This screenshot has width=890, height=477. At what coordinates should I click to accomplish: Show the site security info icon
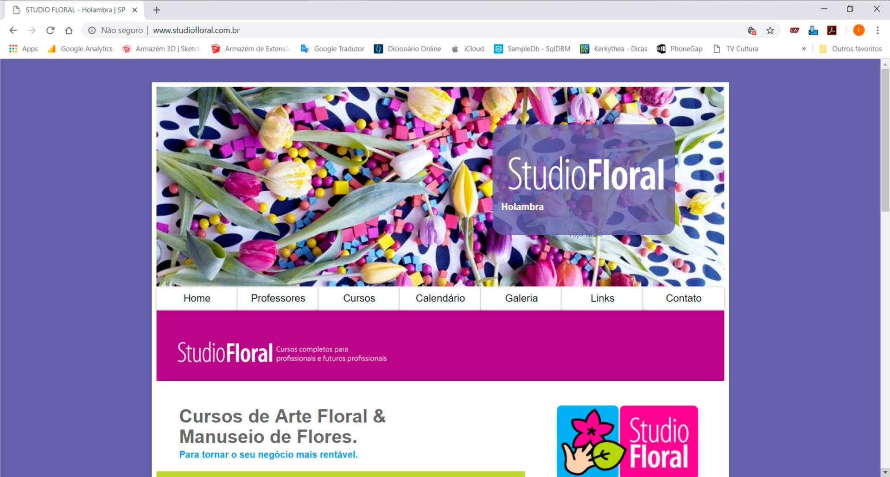tap(92, 31)
